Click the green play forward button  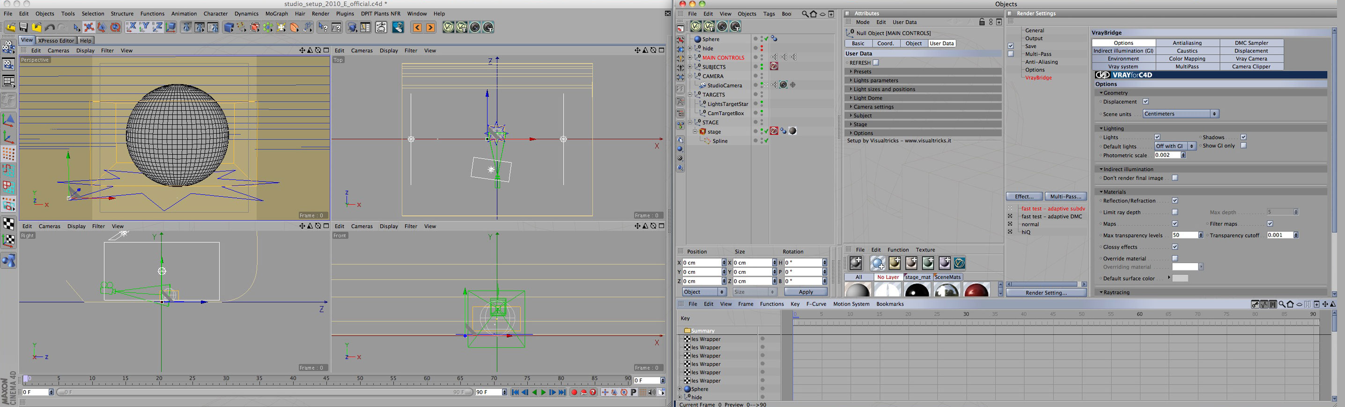coord(543,393)
